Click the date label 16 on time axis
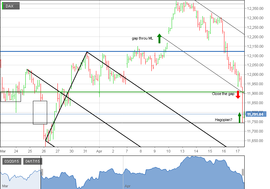Image resolution: width=270 pixels, height=189 pixels. click(x=224, y=151)
